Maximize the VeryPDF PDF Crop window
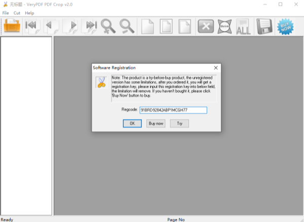The height and width of the screenshot is (222, 304). tap(280, 4)
